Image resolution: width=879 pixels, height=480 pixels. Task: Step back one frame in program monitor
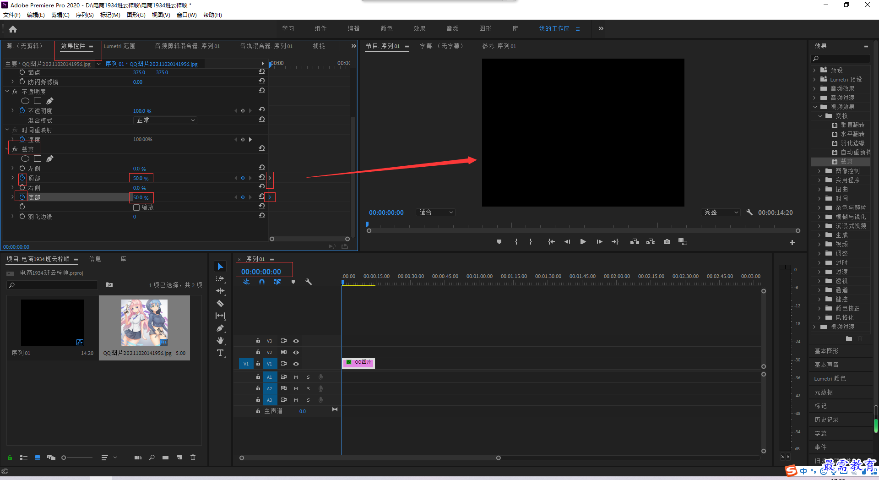(567, 242)
